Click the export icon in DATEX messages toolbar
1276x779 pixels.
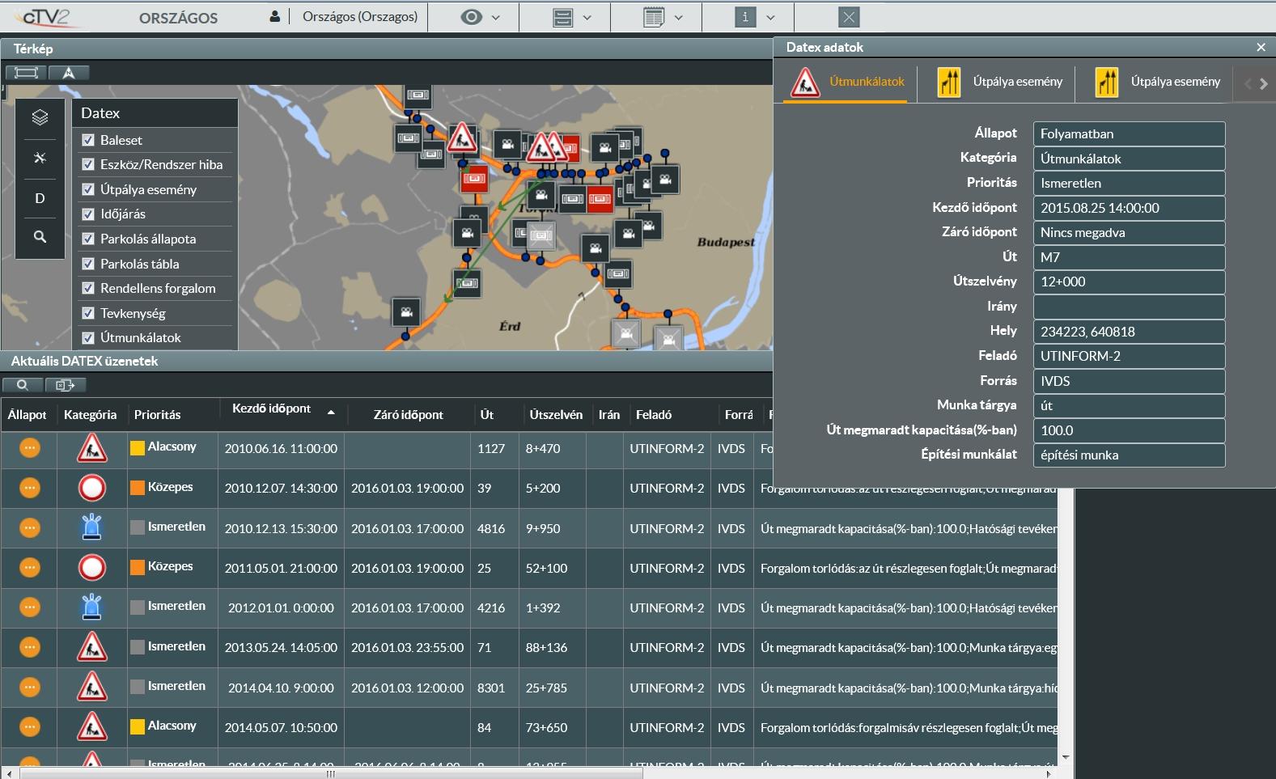tap(66, 385)
